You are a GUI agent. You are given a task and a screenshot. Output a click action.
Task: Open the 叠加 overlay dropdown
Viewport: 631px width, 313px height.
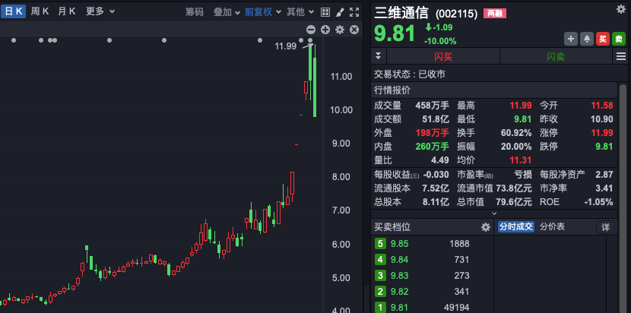[x=227, y=12]
